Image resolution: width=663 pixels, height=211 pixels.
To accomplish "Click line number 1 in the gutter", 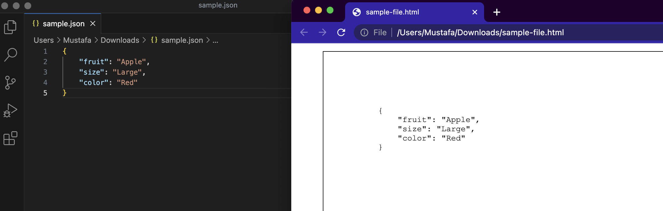I will click(45, 51).
